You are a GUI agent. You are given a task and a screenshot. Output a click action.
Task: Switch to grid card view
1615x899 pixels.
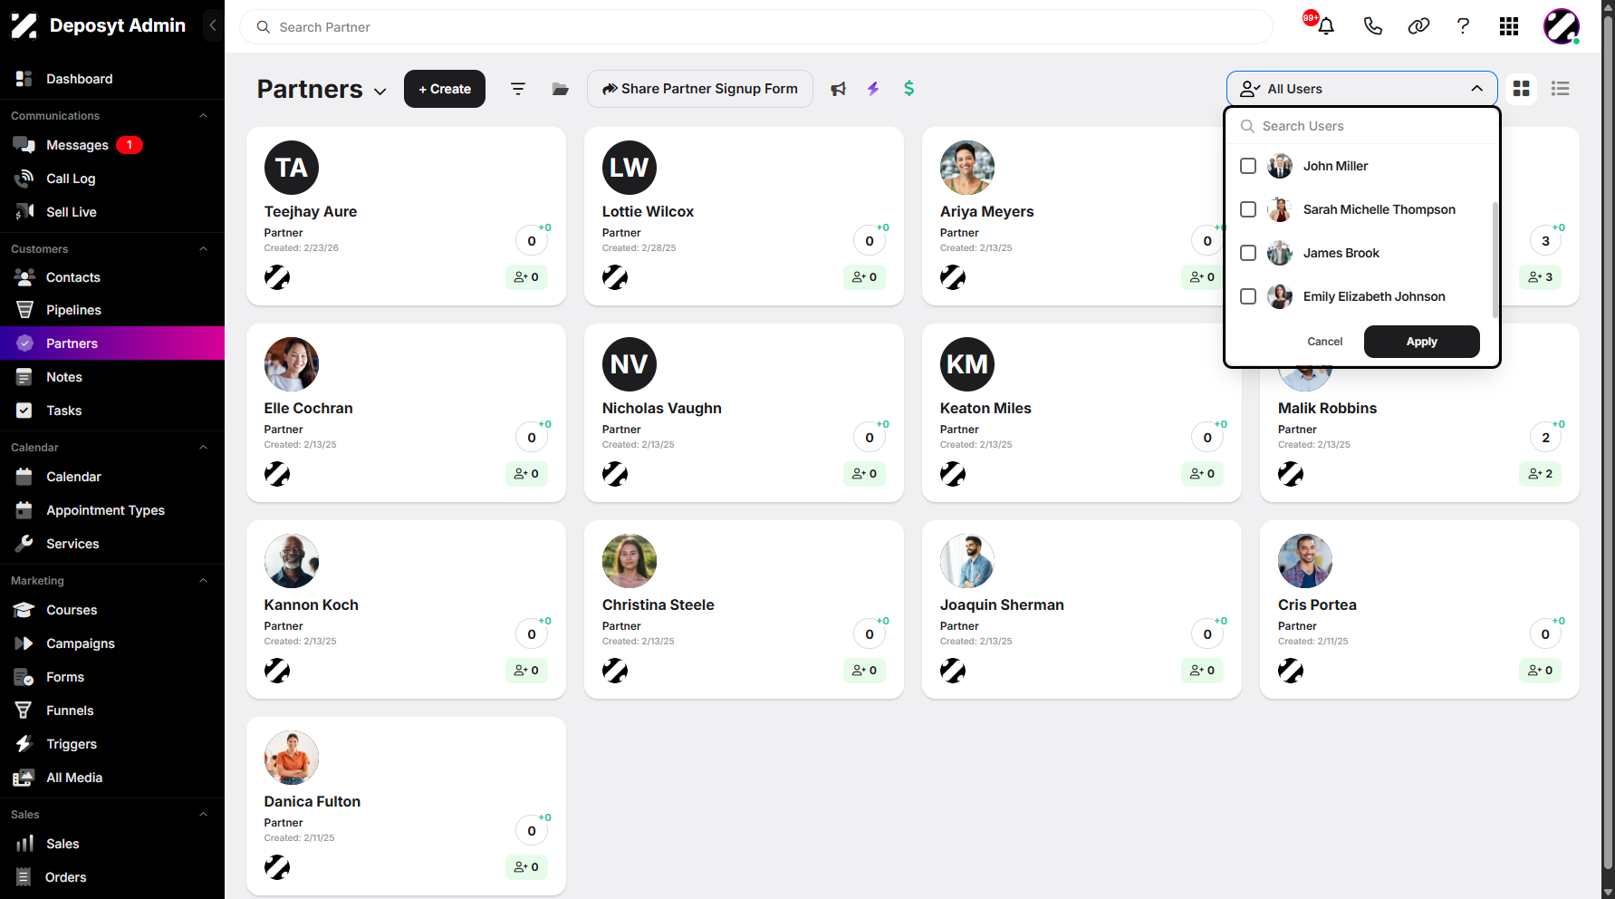click(x=1522, y=89)
